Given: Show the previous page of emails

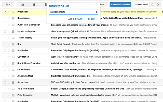Looking at the screenshot, I should pyautogui.click(x=152, y=5).
